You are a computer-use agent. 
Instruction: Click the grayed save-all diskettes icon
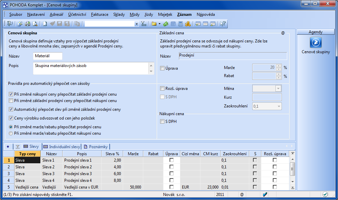(x=67, y=24)
